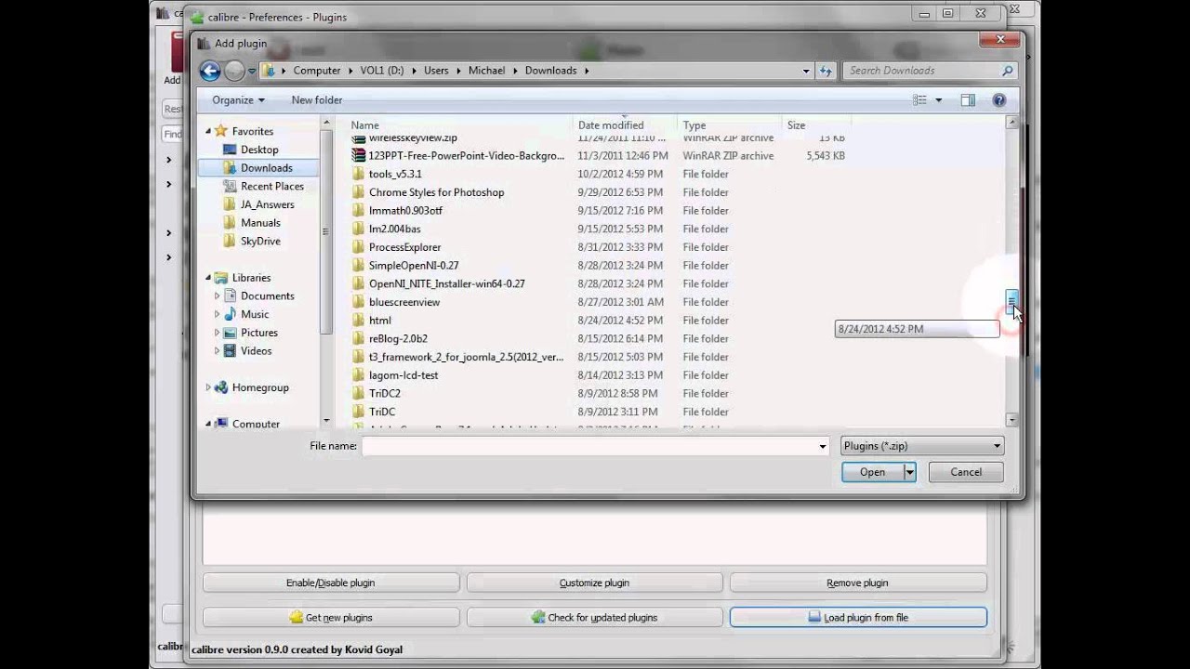
Task: Click the search magnifier icon
Action: point(1007,71)
